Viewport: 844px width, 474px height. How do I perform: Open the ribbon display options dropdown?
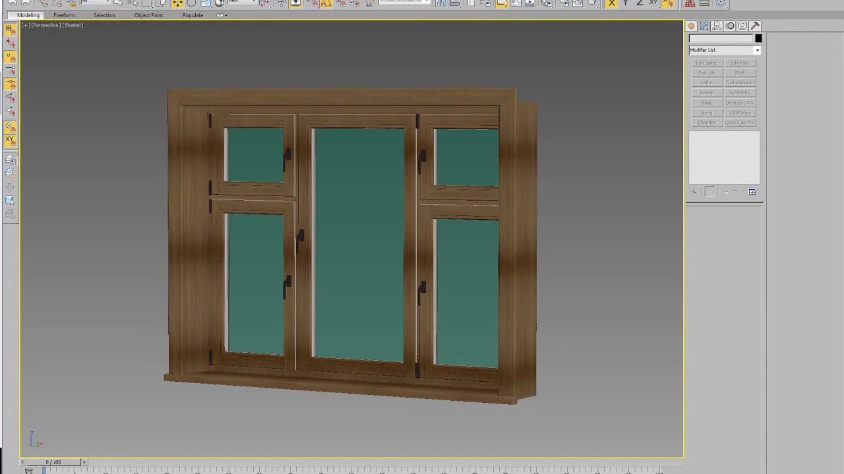(222, 15)
